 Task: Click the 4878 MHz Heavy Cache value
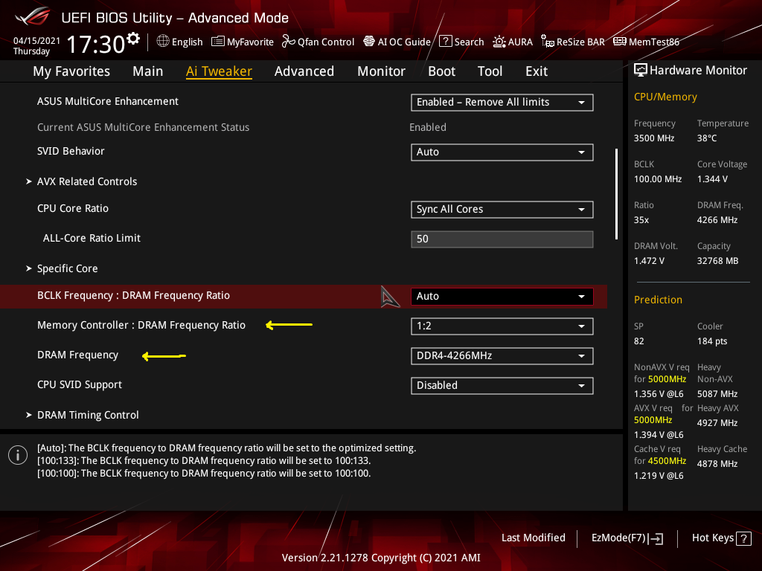[717, 464]
